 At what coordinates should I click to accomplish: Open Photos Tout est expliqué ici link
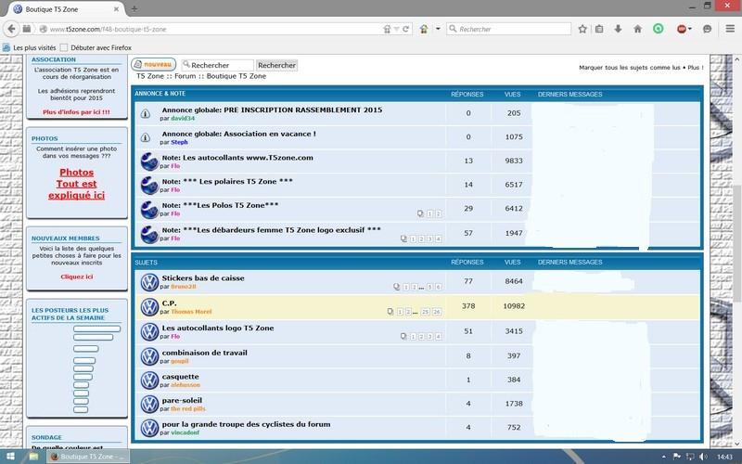76,184
